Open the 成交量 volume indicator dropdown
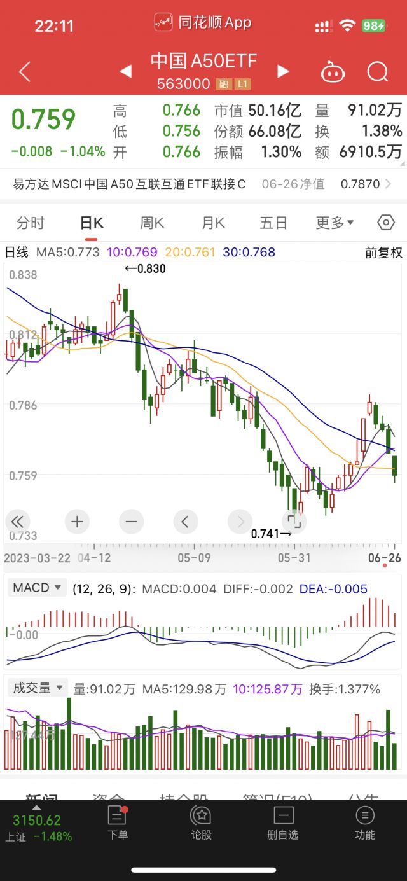The width and height of the screenshot is (407, 881). point(37,688)
